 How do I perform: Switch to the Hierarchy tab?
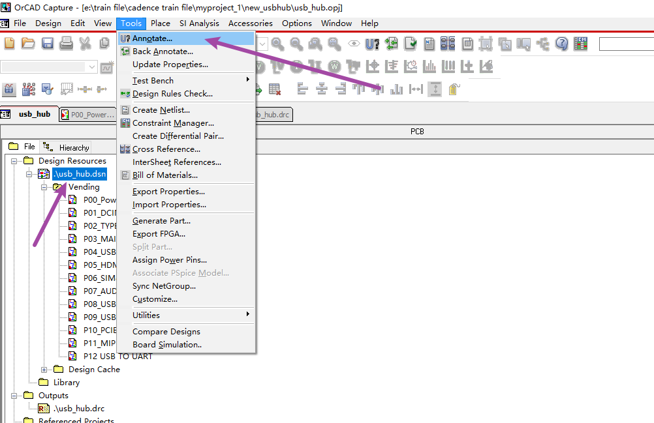coord(67,147)
